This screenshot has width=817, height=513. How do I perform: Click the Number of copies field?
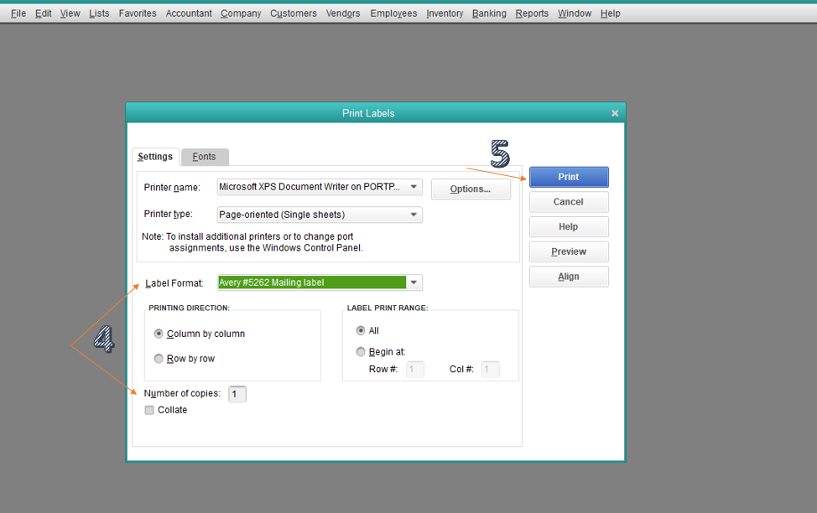click(x=237, y=394)
